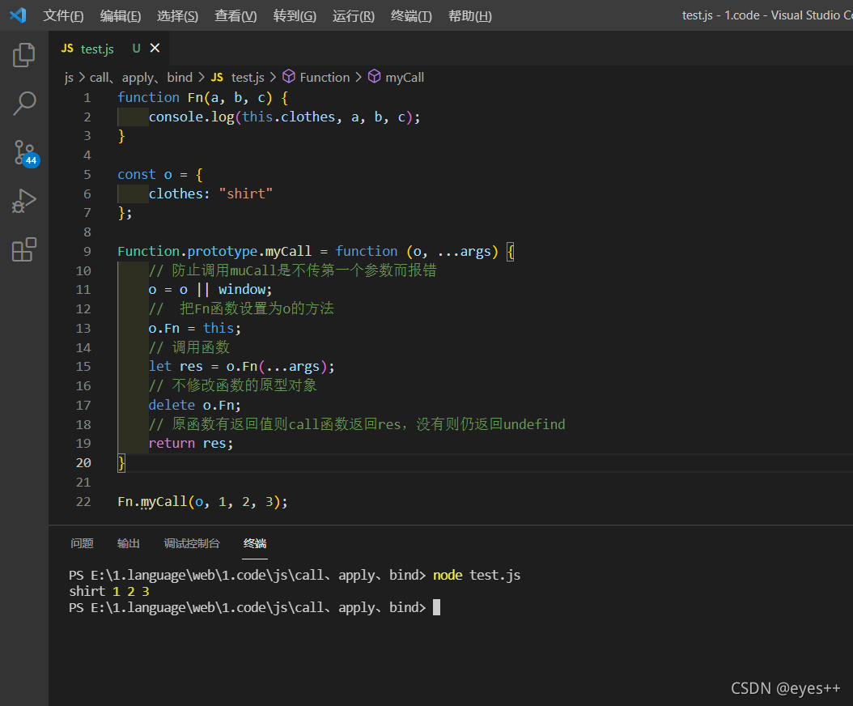Click the Function breadcrumb symbol
This screenshot has height=706, width=853.
click(x=316, y=77)
